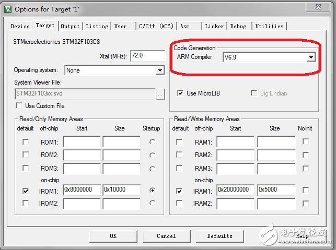336x250 pixels.
Task: Enable Use Custom File checkbox
Action: click(19, 106)
